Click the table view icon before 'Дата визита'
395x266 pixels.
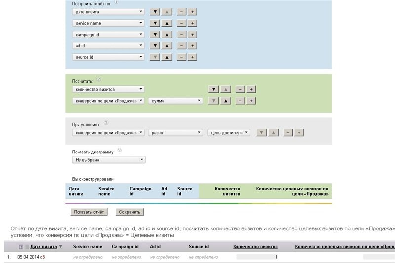(21, 247)
